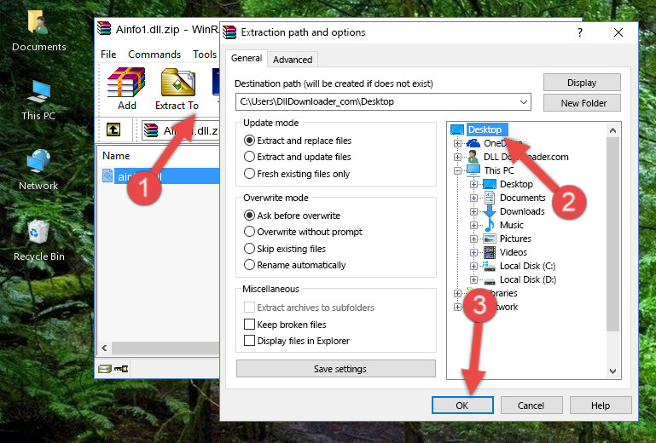The width and height of the screenshot is (656, 443).
Task: Switch to the Advanced tab
Action: [293, 60]
